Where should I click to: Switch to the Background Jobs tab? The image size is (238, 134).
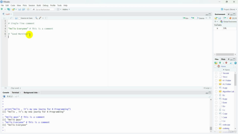(30, 93)
